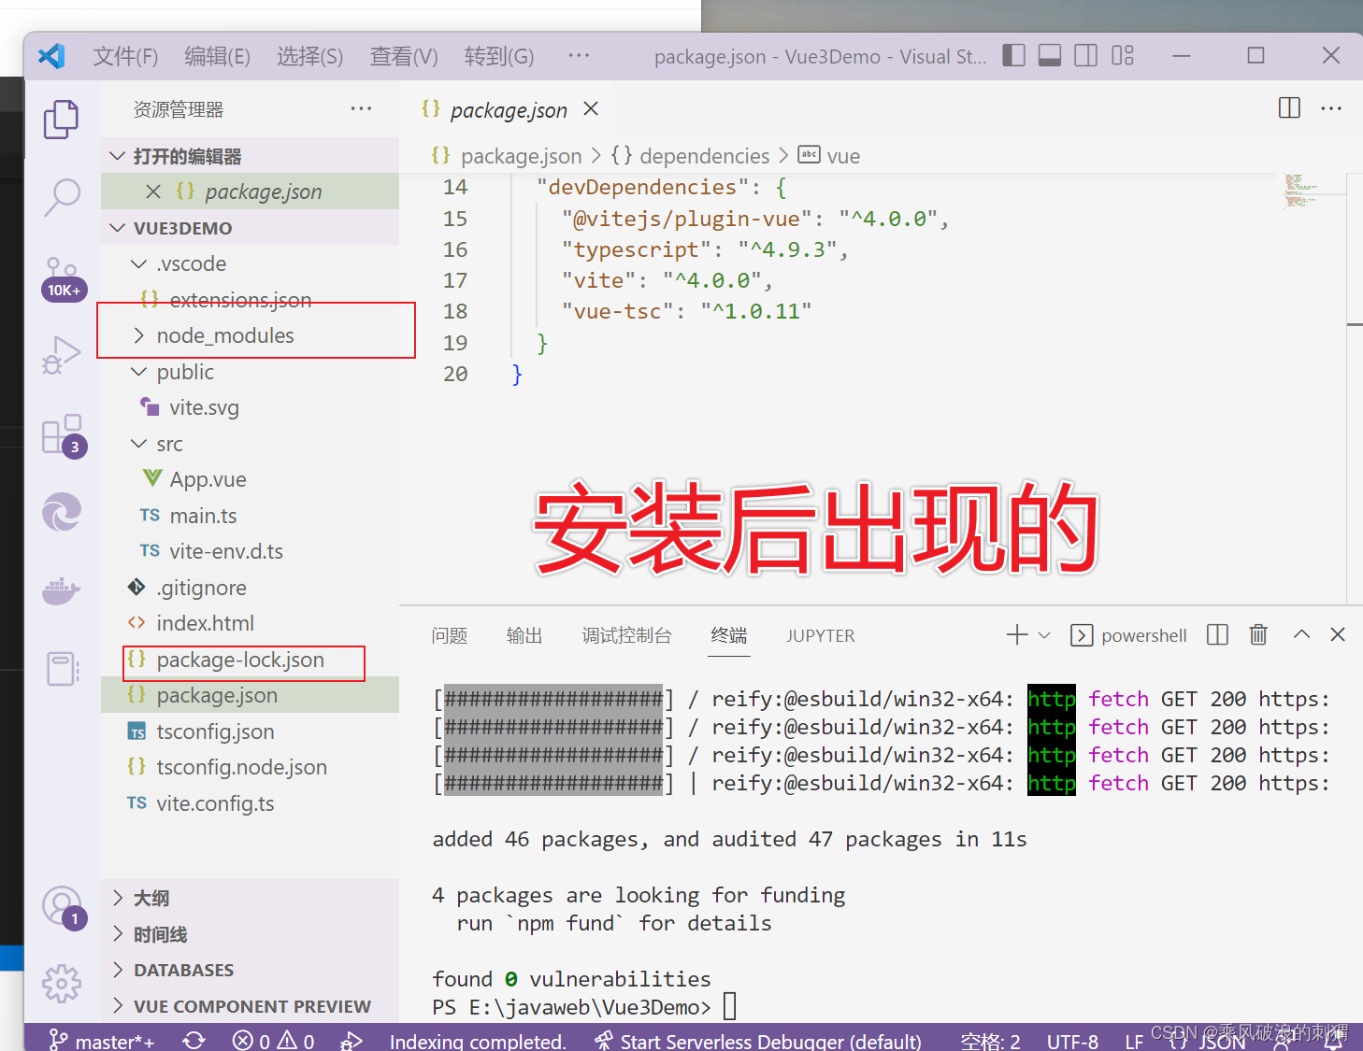
Task: Open the Customize Layout icon
Action: (1123, 56)
